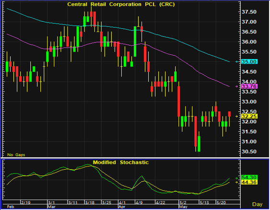Image resolution: width=270 pixels, height=210 pixels.
Task: Click the magenta 33.76 moving average label
Action: (249, 86)
